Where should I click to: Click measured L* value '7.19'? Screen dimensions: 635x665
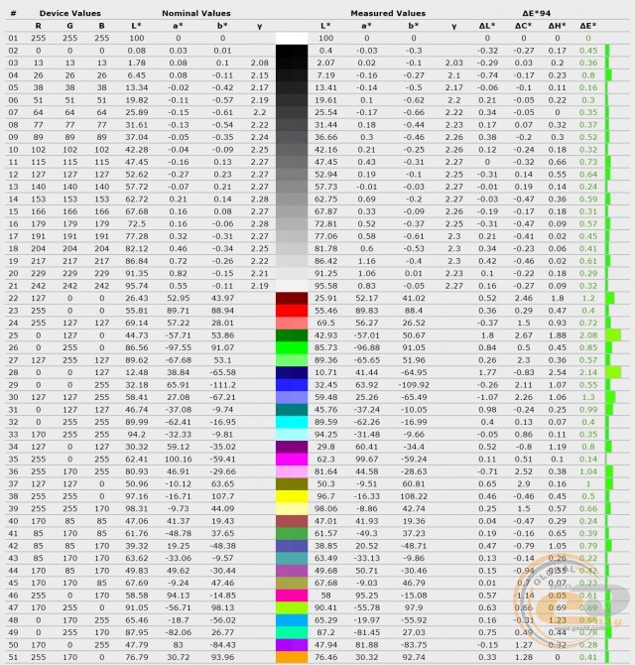[x=325, y=75]
